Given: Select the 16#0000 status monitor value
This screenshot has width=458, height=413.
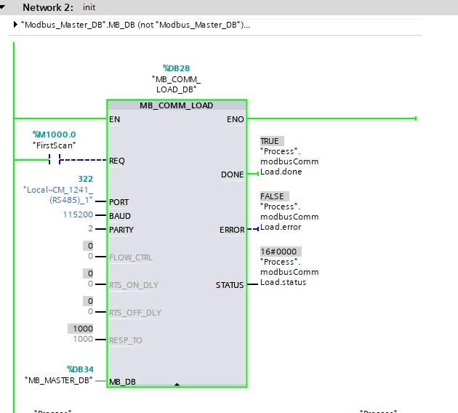Looking at the screenshot, I should coord(281,252).
